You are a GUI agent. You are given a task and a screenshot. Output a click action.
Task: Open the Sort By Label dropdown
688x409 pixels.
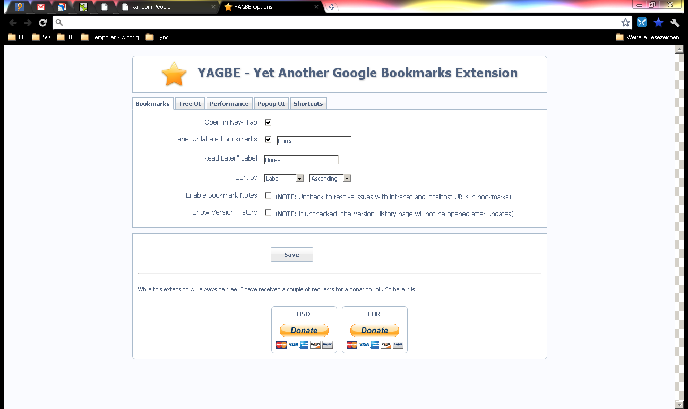(x=284, y=179)
